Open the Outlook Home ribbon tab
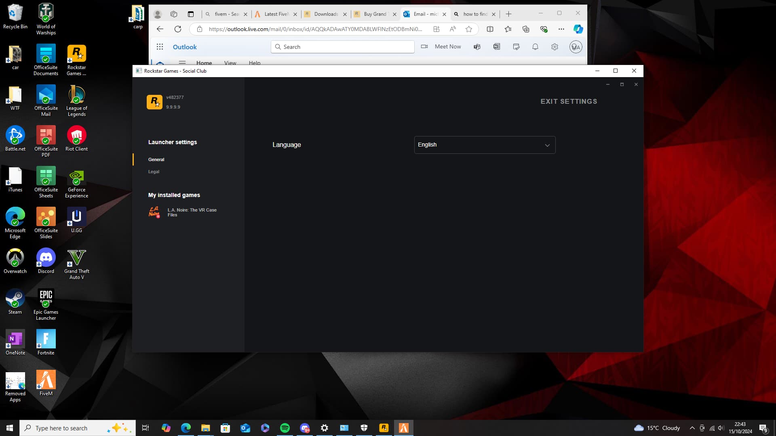Screen dimensions: 776x436 point(204,63)
